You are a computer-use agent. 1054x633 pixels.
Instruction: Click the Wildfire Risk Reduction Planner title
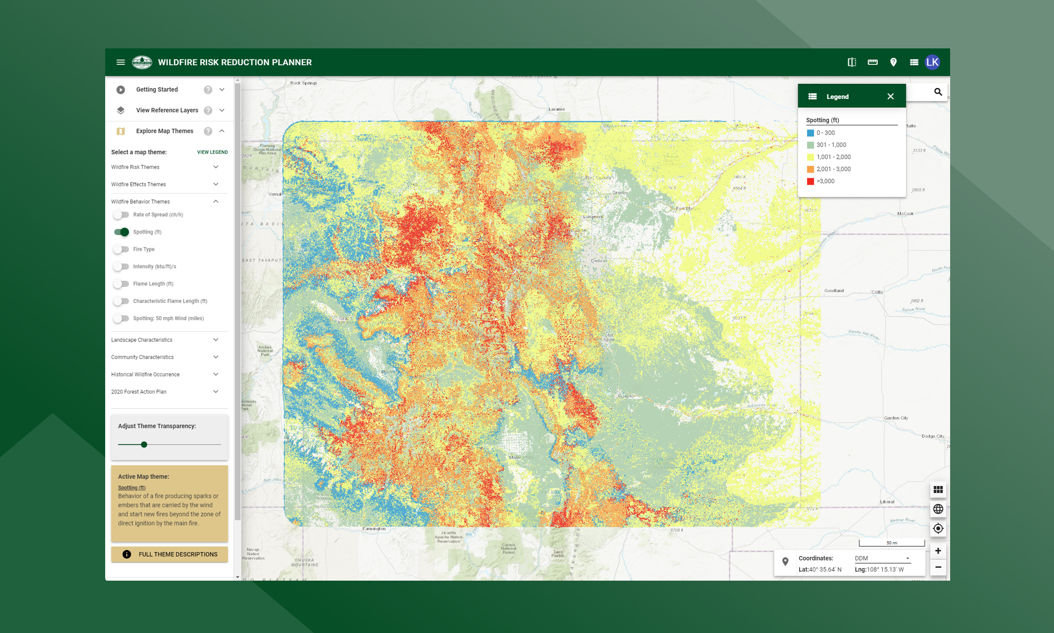click(x=235, y=62)
